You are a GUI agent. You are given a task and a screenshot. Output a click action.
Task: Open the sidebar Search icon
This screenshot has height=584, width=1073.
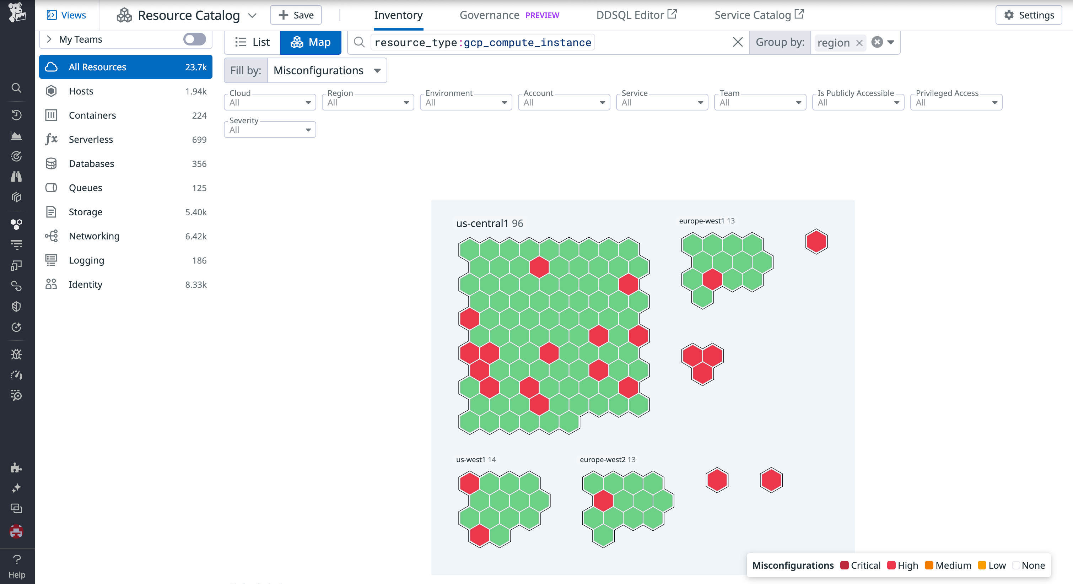[17, 87]
